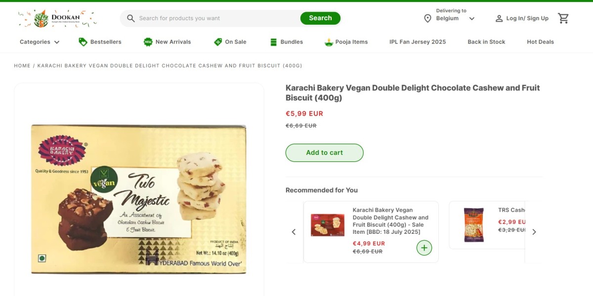Show previous recommended products
This screenshot has height=296, width=593.
point(294,232)
